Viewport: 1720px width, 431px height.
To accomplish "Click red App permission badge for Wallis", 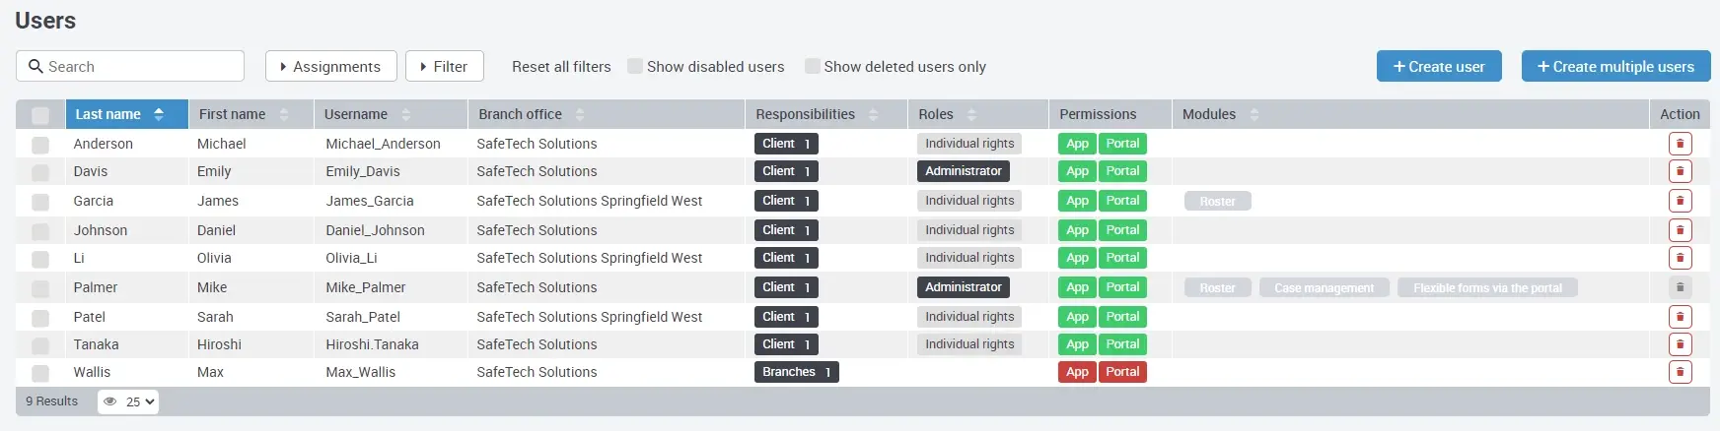I will [x=1077, y=372].
